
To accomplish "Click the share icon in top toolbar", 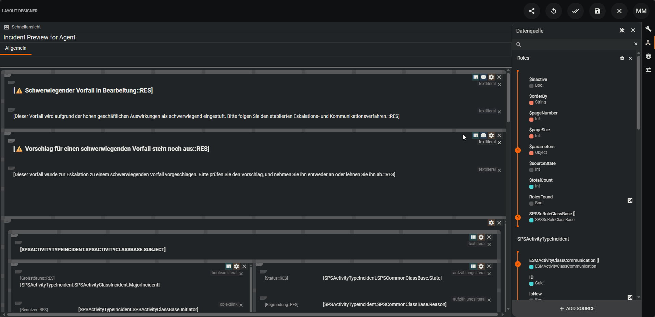I will 531,11.
